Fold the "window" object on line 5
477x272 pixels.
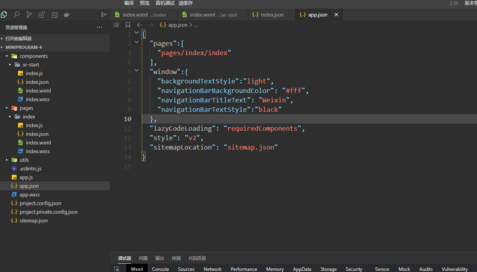click(137, 70)
